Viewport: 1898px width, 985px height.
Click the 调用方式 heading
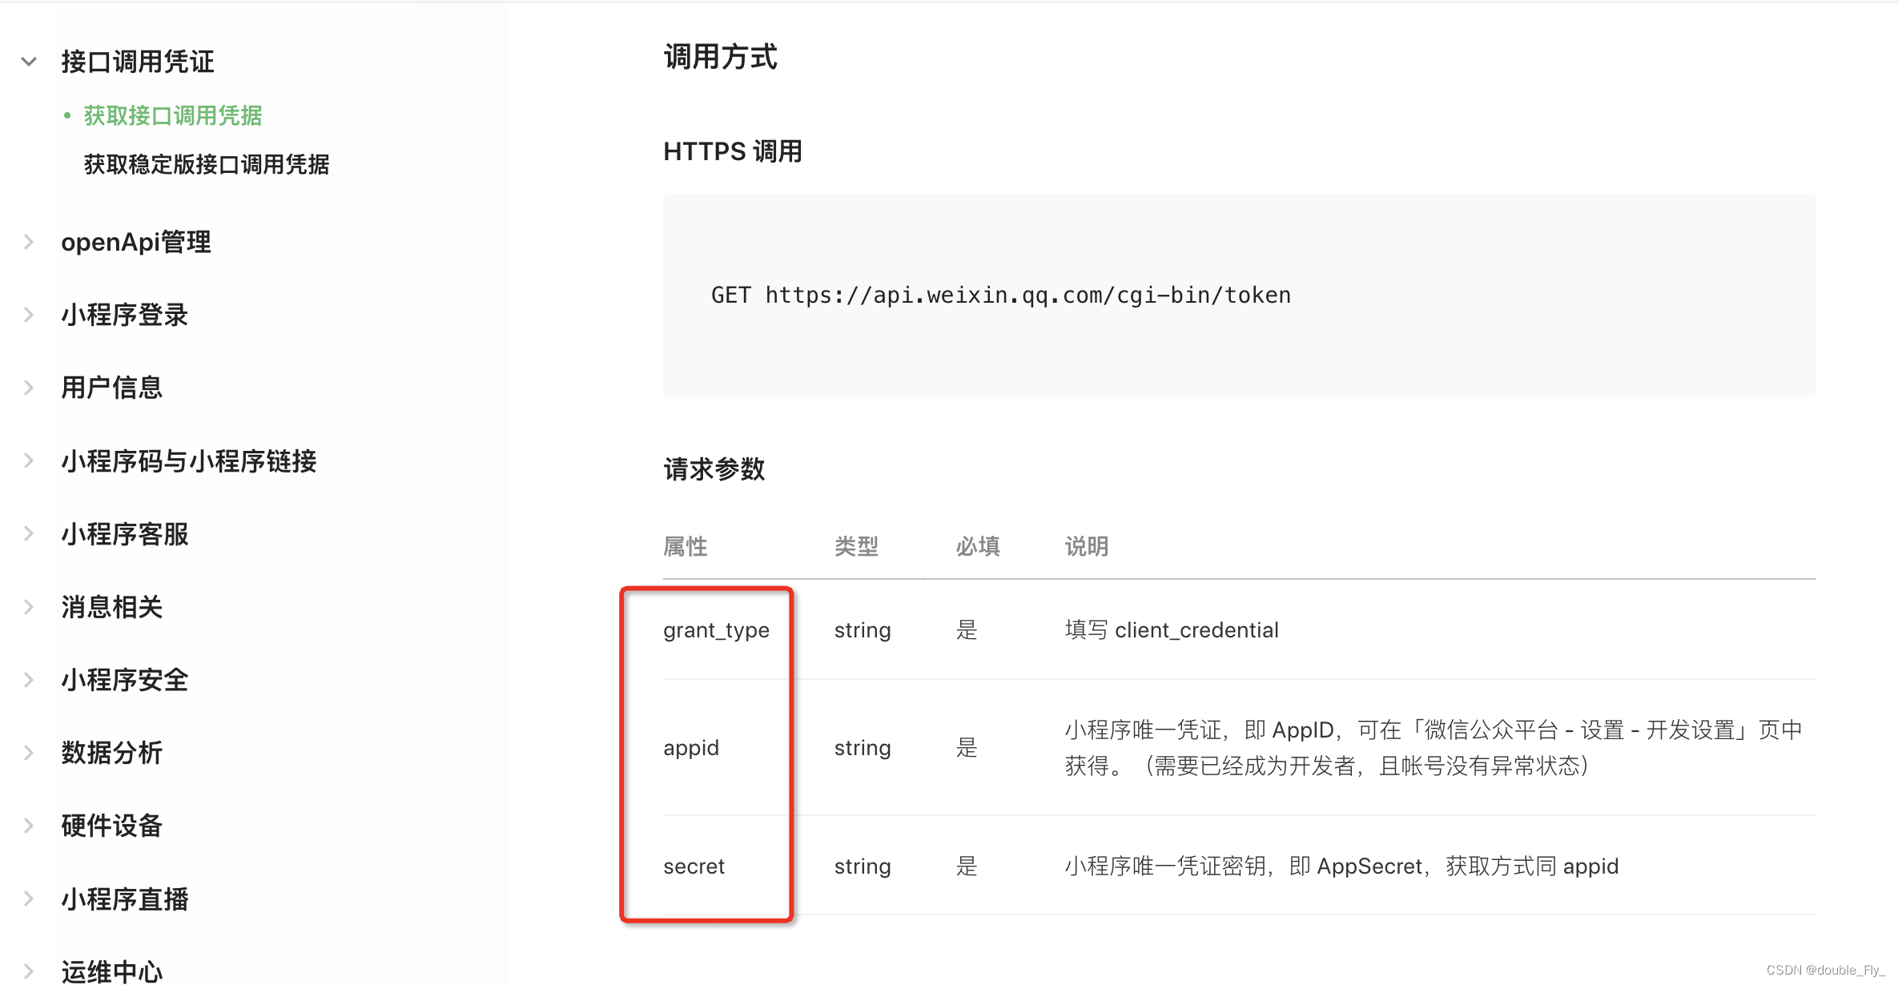[721, 57]
